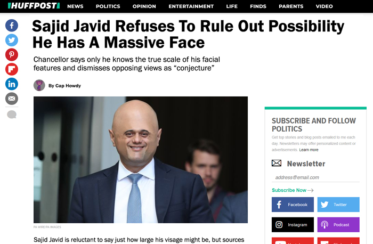Go to Entertainment section
The image size is (373, 244).
[x=191, y=6]
